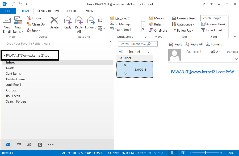The height and width of the screenshot is (156, 239).
Task: Select the Move to: ? quick step
Action: pyautogui.click(x=125, y=19)
